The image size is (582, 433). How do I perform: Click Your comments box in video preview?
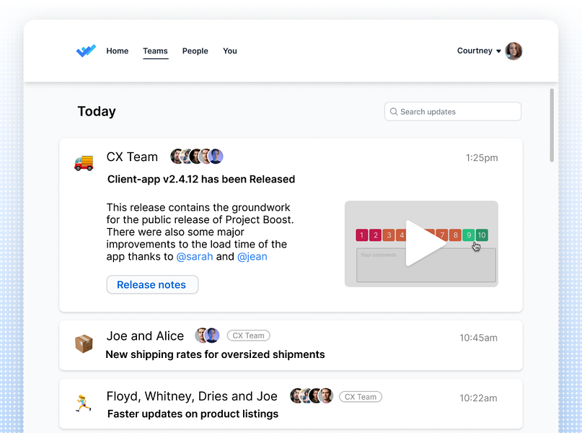click(426, 265)
